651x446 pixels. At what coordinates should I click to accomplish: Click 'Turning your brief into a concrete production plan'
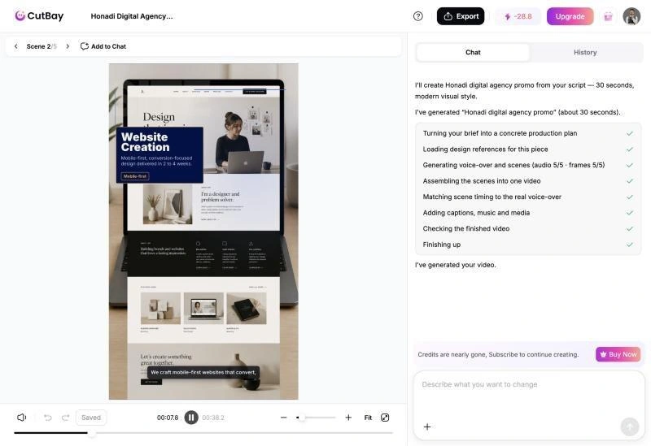(x=500, y=133)
